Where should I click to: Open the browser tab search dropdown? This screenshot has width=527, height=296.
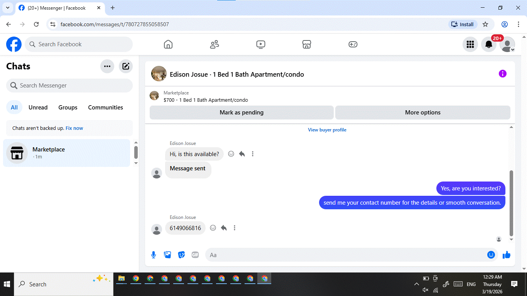pyautogui.click(x=7, y=8)
